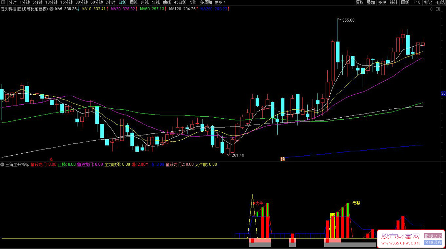Click 石头科技(日线 等比前复权) chart title
446x249 pixels.
tap(25, 9)
